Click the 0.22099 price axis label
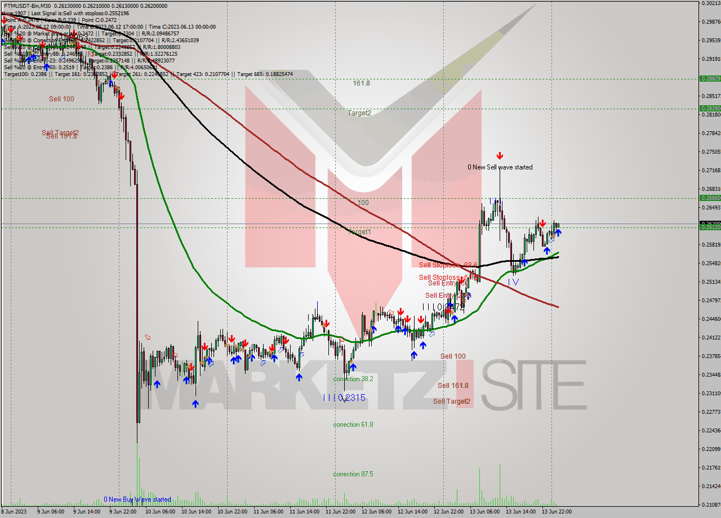Screen dimensions: 721x518 711,449
